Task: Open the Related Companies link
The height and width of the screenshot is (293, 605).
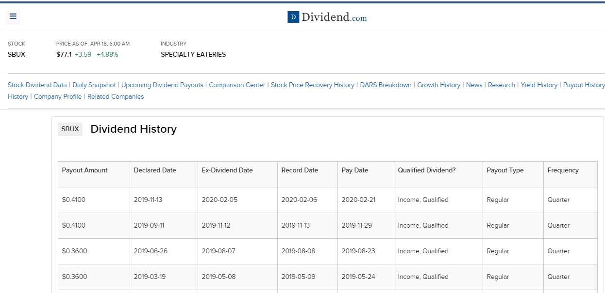Action: 116,96
